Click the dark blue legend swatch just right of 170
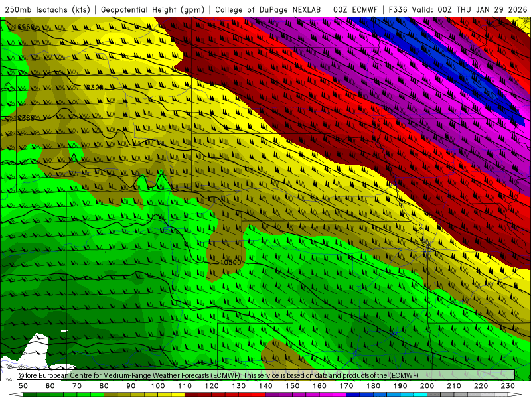 click(353, 394)
